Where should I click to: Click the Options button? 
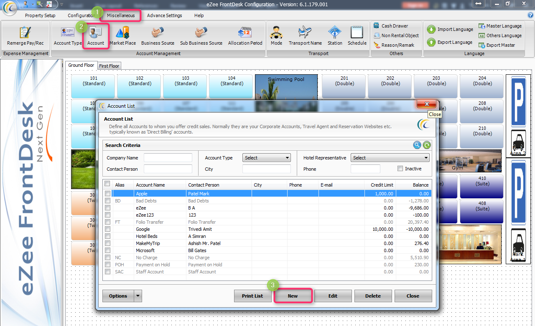[118, 296]
